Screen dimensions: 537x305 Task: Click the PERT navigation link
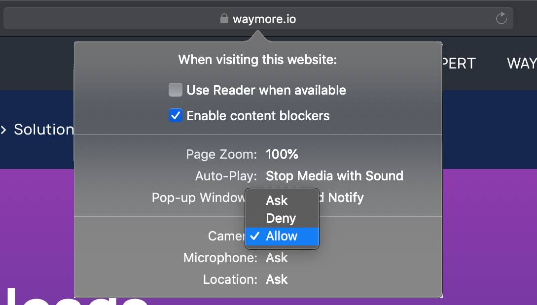tap(459, 64)
